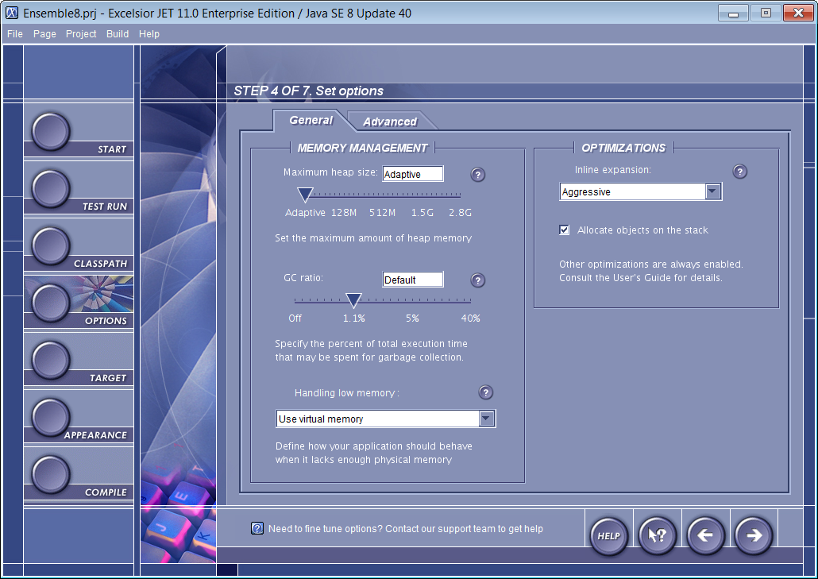
Task: Open the CLASSPATH step
Action: 51,246
